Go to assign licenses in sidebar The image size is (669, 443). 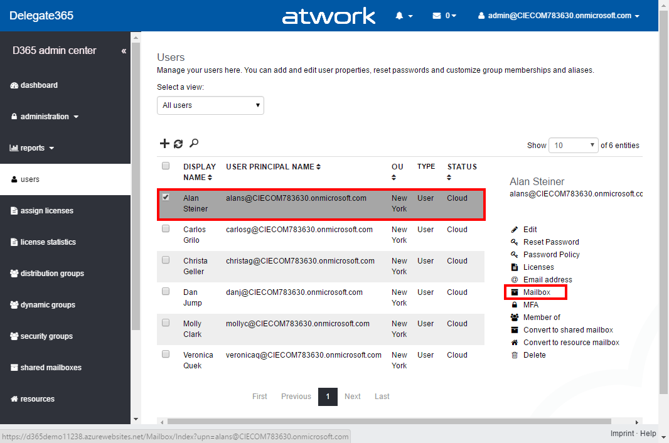click(46, 211)
